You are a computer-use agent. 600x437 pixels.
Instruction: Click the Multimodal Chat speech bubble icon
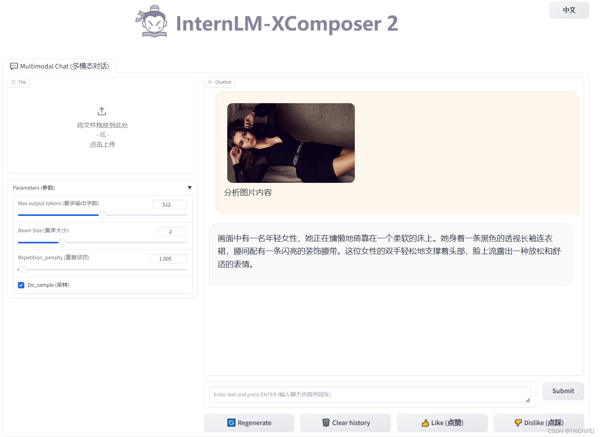[14, 66]
